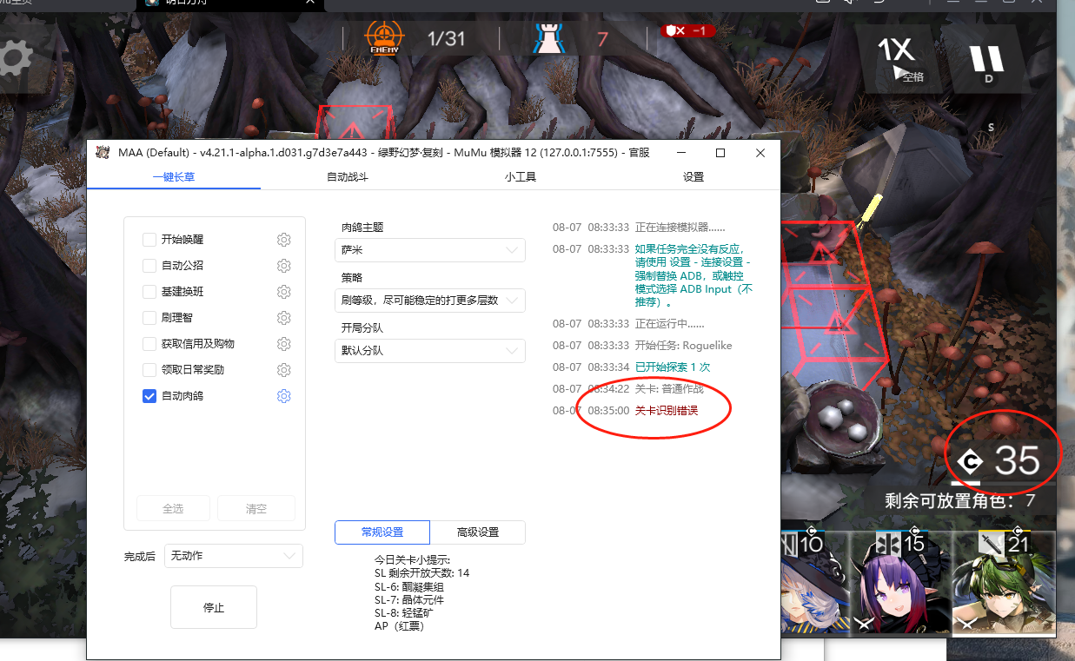The height and width of the screenshot is (661, 1075).
Task: Open settings gear next to 基建换班
Action: (x=283, y=292)
